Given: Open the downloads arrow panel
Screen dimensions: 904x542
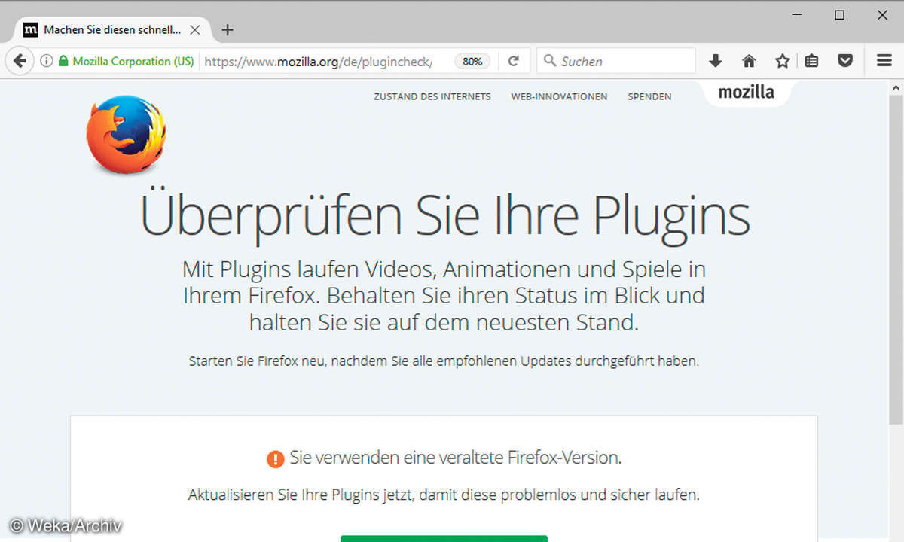Looking at the screenshot, I should point(716,61).
